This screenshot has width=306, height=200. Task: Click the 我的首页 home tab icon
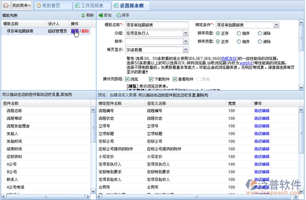click(x=38, y=6)
